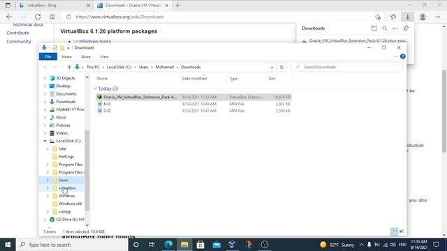Viewport: 447px width, 251px height.
Task: Add this page to favorites in Edge
Action: 378,17
